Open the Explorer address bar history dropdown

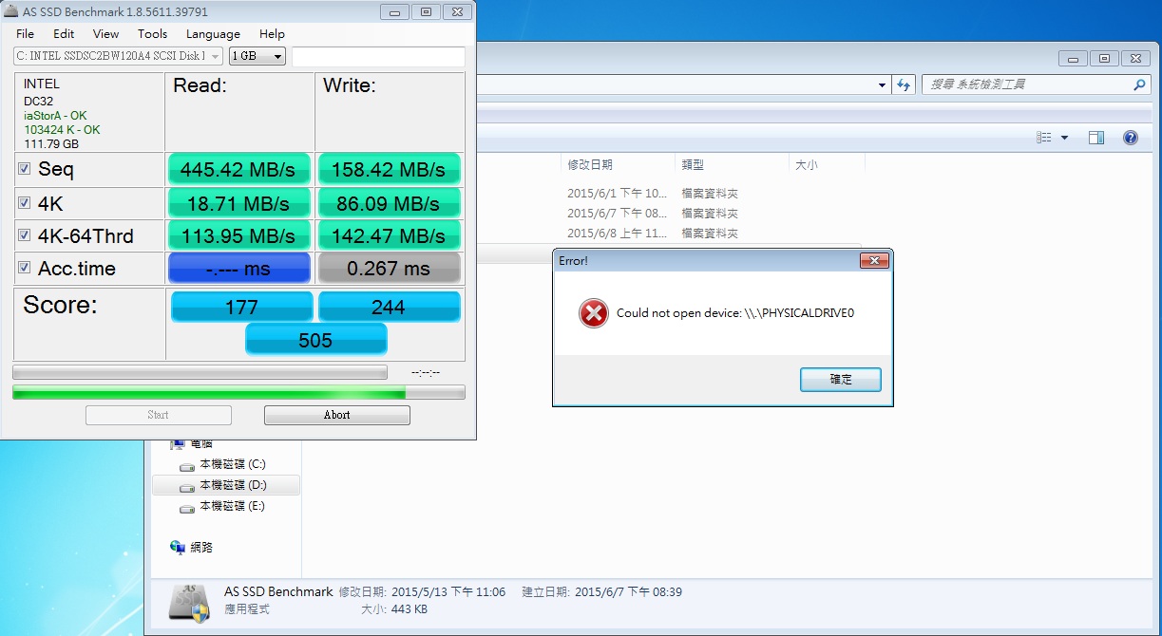(x=884, y=84)
